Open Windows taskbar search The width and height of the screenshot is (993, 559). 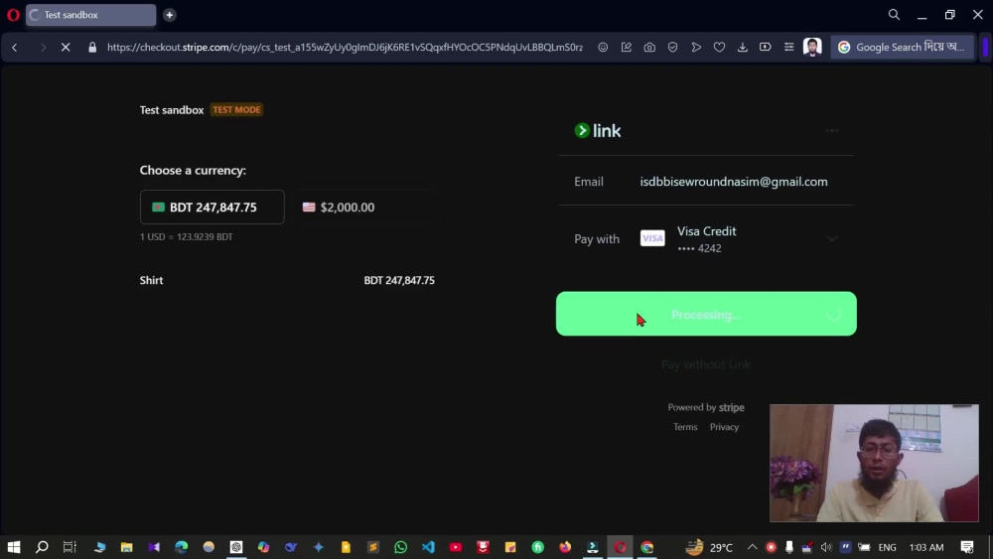click(x=42, y=547)
